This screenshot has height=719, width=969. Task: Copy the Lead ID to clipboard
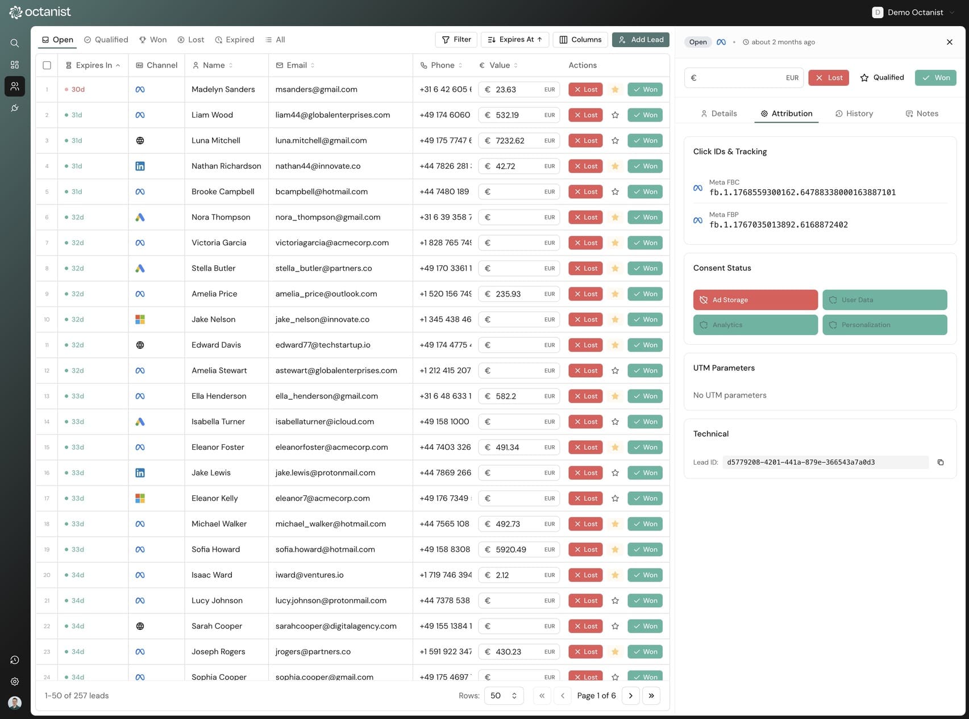pyautogui.click(x=940, y=462)
